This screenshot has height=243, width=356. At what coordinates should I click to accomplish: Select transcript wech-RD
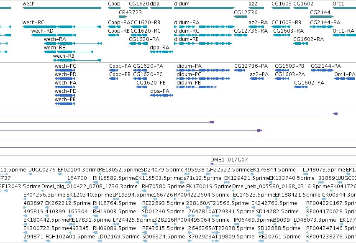[x=54, y=35]
